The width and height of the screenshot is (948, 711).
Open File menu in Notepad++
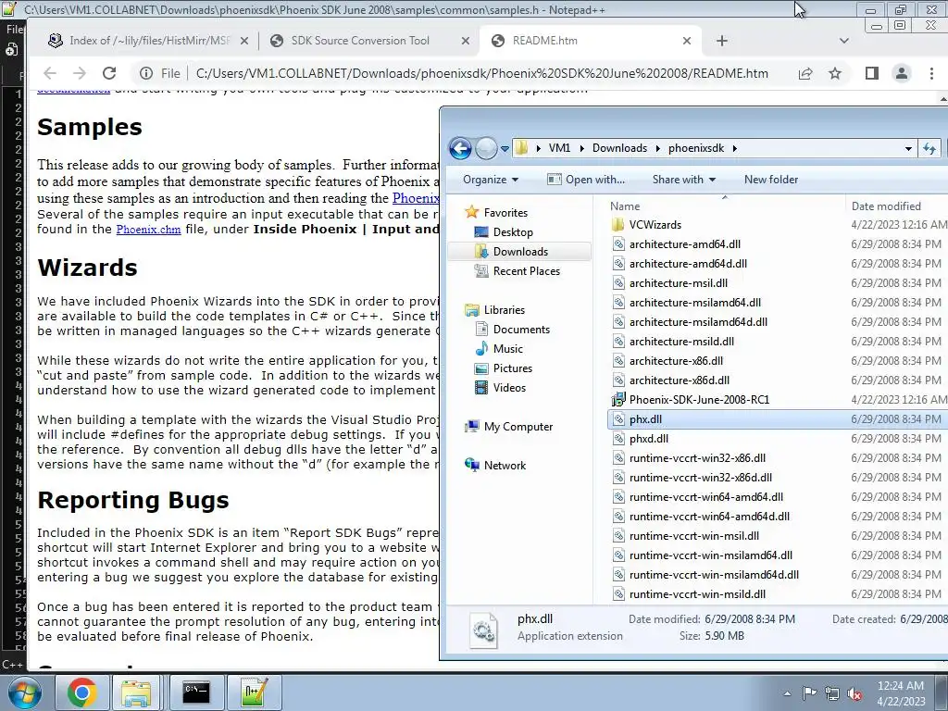click(x=13, y=29)
